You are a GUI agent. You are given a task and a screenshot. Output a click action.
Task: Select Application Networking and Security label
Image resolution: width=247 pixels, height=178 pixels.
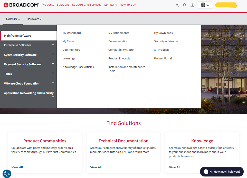click(29, 93)
